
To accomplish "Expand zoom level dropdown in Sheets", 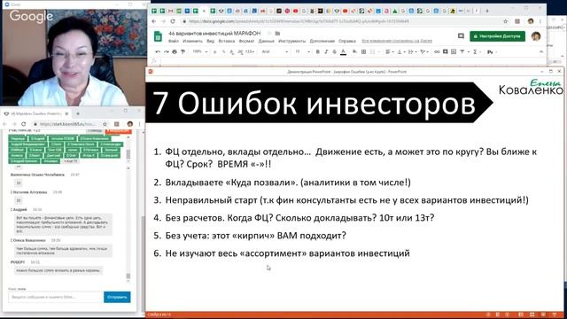I will [200, 52].
